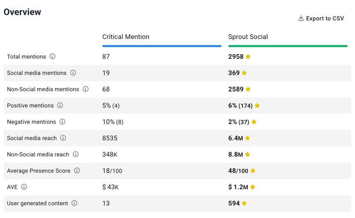
Task: Click Sprout Social user content value 594
Action: pyautogui.click(x=234, y=203)
